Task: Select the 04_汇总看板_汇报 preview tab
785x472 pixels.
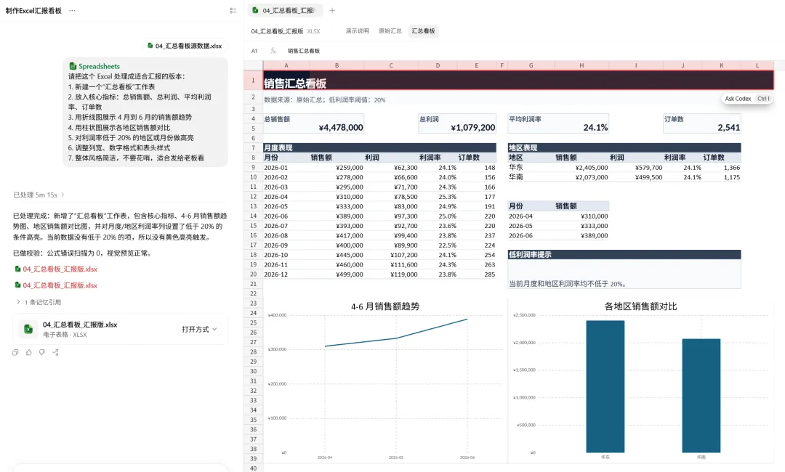Action: 285,10
